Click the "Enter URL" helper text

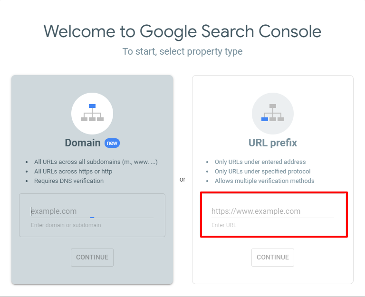click(224, 225)
